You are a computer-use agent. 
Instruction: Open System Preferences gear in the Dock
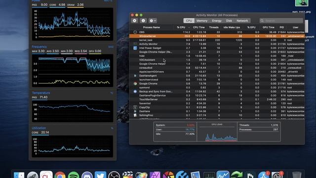click(x=277, y=175)
